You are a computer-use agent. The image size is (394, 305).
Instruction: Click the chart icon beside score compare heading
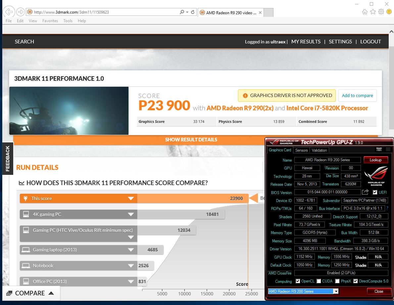tap(22, 183)
